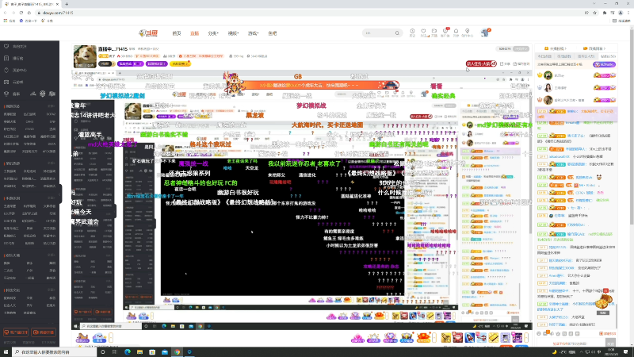Image resolution: width=634 pixels, height=357 pixels.
Task: Click the start-streaming camera icon in header
Action: click(434, 33)
